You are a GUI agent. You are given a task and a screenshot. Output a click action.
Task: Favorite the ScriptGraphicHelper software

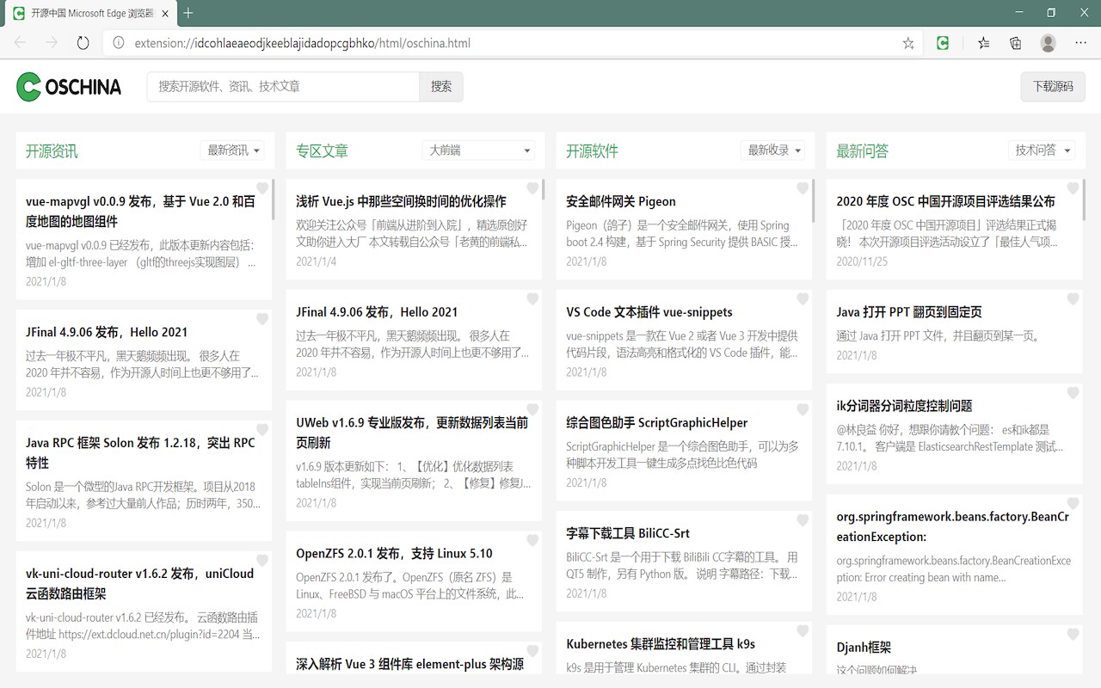pyautogui.click(x=803, y=409)
